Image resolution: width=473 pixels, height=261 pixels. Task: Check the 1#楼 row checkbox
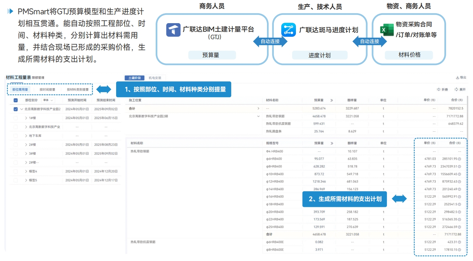16,118
